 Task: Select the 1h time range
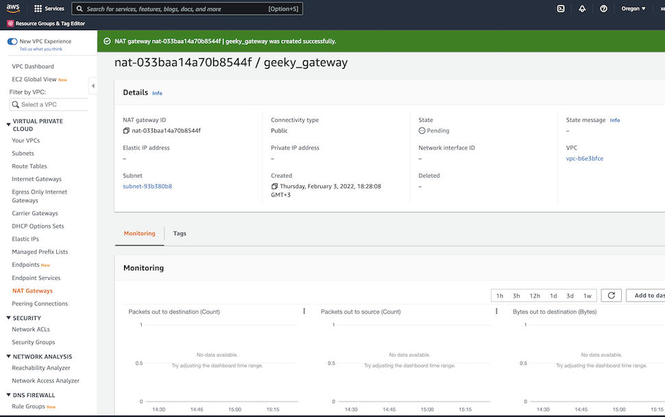(x=500, y=296)
